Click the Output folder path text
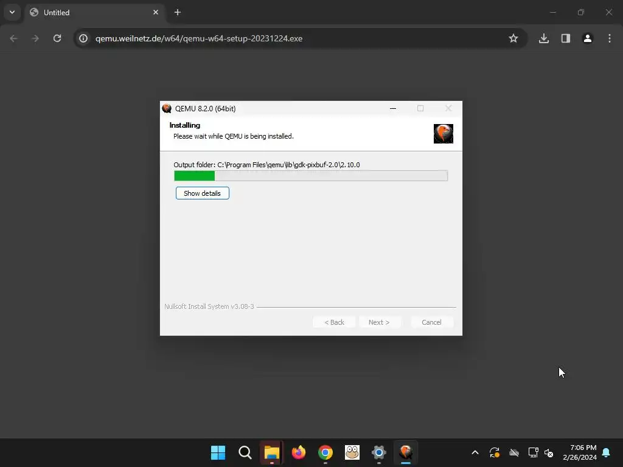 [x=266, y=165]
